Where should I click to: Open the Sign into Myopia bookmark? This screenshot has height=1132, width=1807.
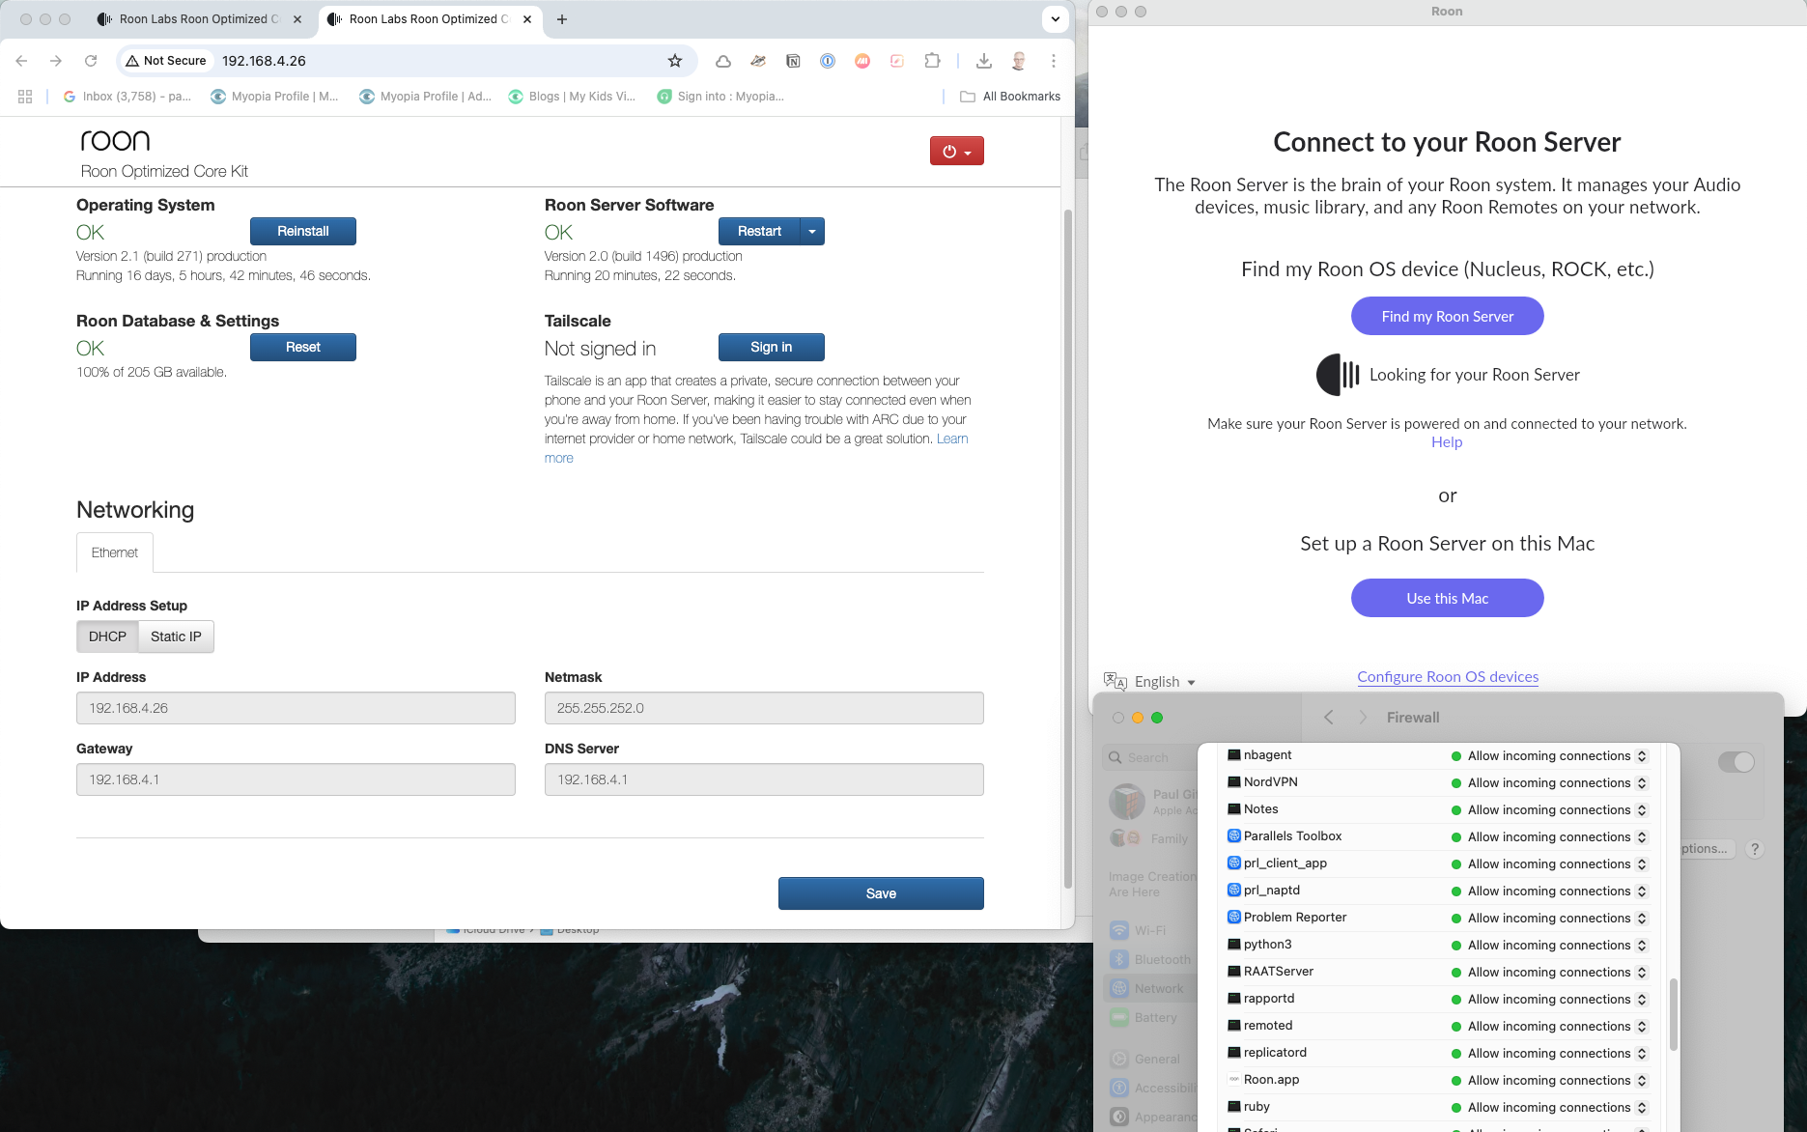(720, 97)
